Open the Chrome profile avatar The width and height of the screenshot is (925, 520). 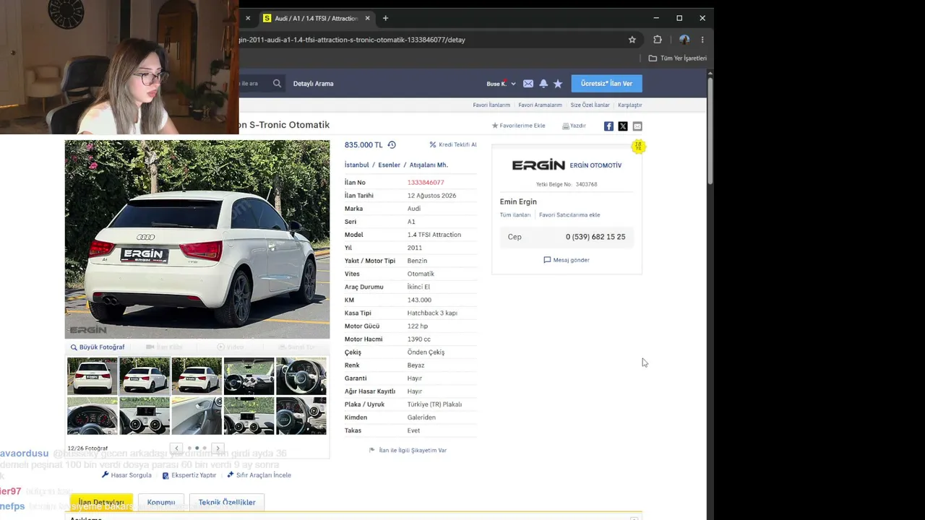[x=684, y=40]
